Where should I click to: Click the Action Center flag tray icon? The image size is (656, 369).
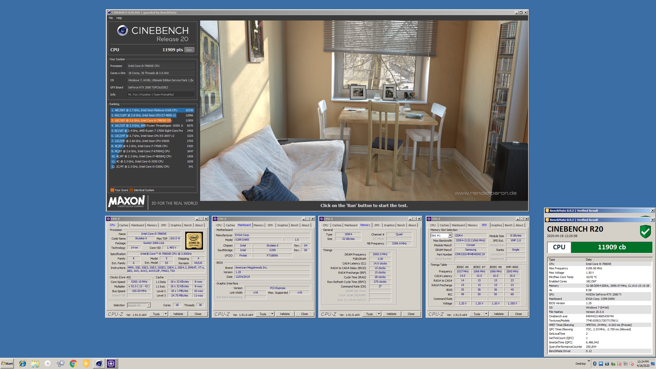pyautogui.click(x=619, y=364)
